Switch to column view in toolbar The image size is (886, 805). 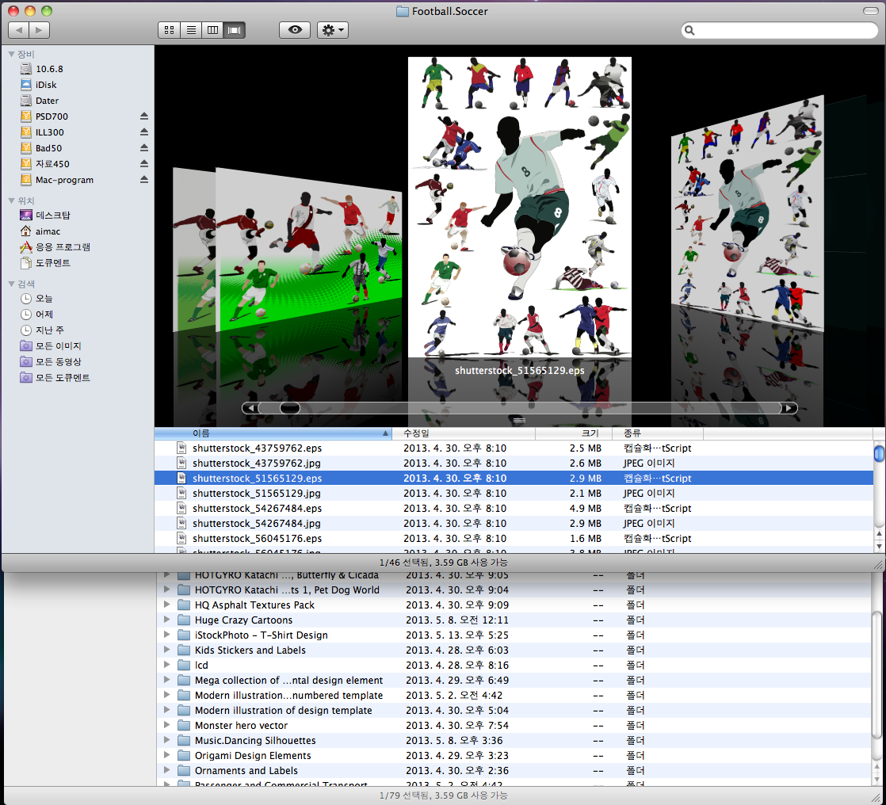pyautogui.click(x=212, y=30)
